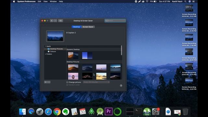Screen dimensions: 208x117
Task: Show all preferences grid button
Action: coord(60,20)
